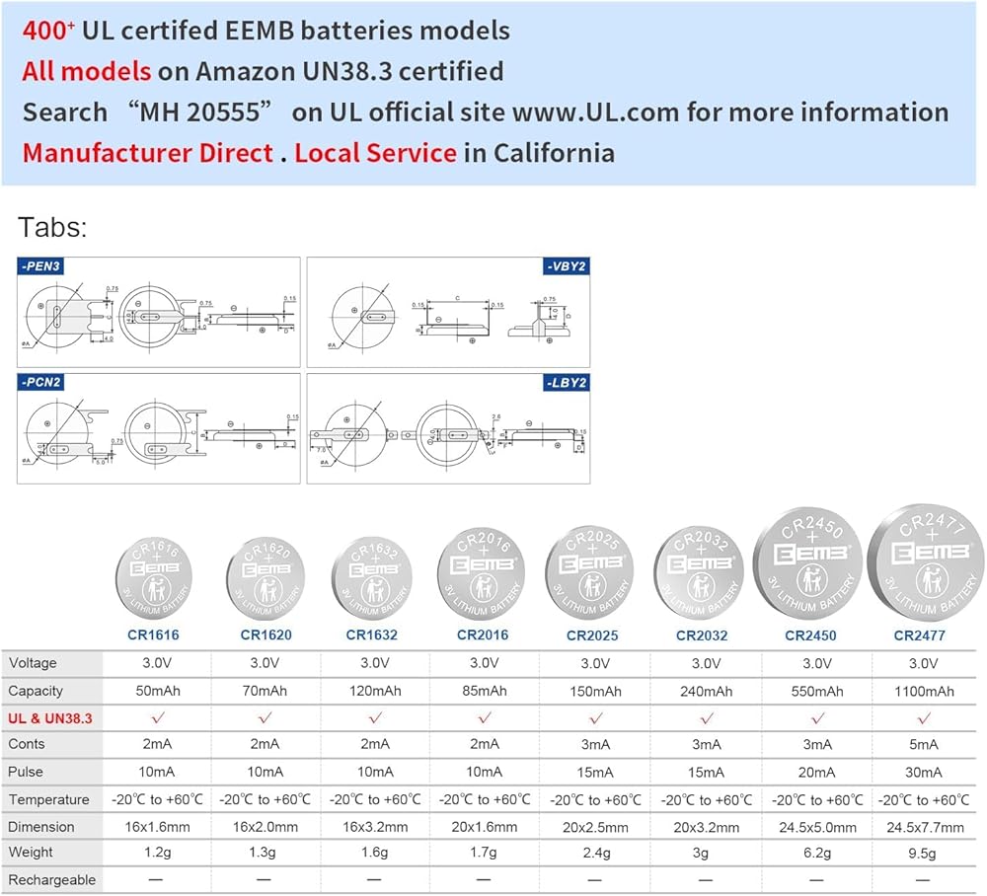987x896 pixels.
Task: Select the CR2016 battery image
Action: [x=484, y=575]
